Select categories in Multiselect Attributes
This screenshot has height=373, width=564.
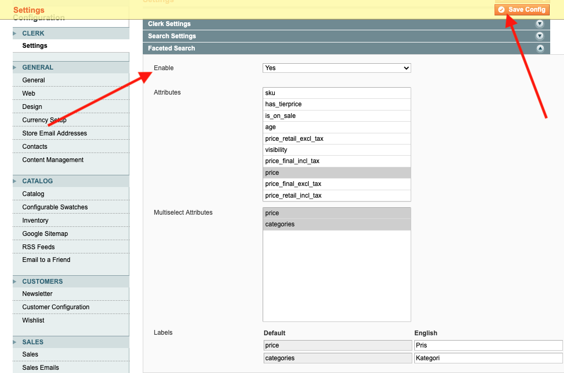coord(336,224)
